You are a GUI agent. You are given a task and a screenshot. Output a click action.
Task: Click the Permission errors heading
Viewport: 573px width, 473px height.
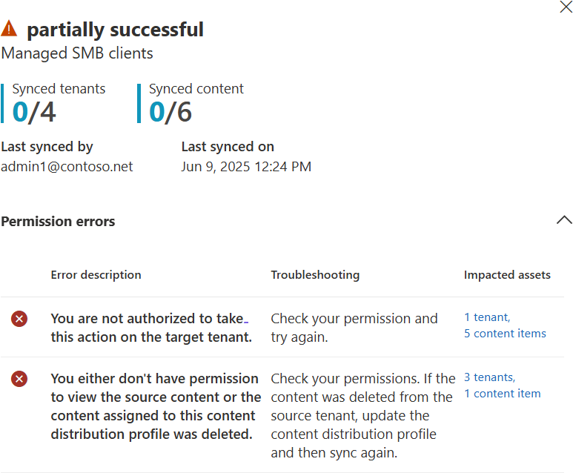[58, 222]
